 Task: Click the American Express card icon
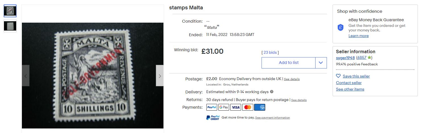tap(260, 107)
